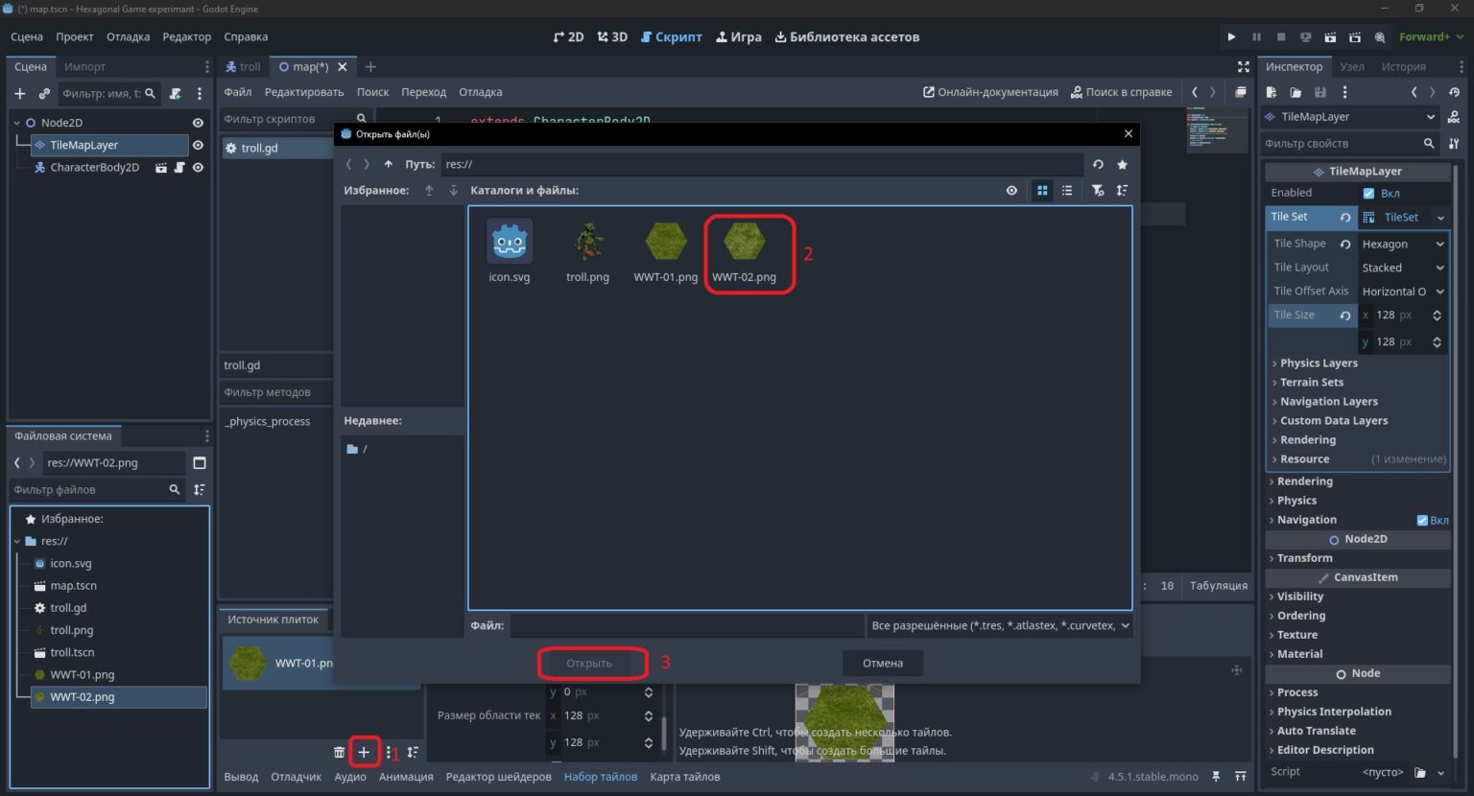Stop the running project
The height and width of the screenshot is (796, 1474).
click(1281, 36)
